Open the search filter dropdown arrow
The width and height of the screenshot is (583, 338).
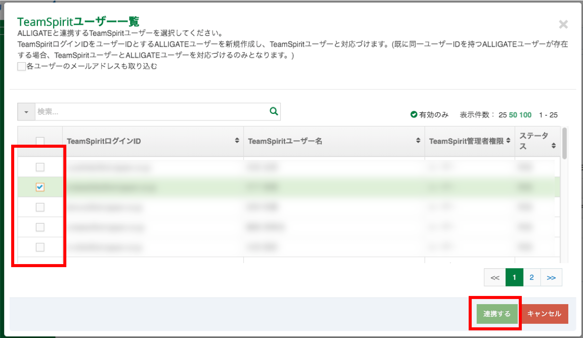tap(26, 111)
